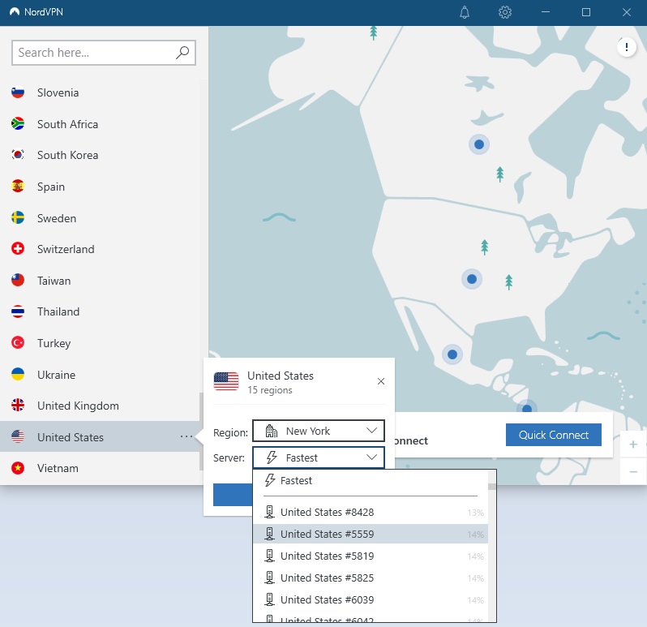Zoom out the map with minus button
Screen dimensions: 647x627
pos(633,471)
